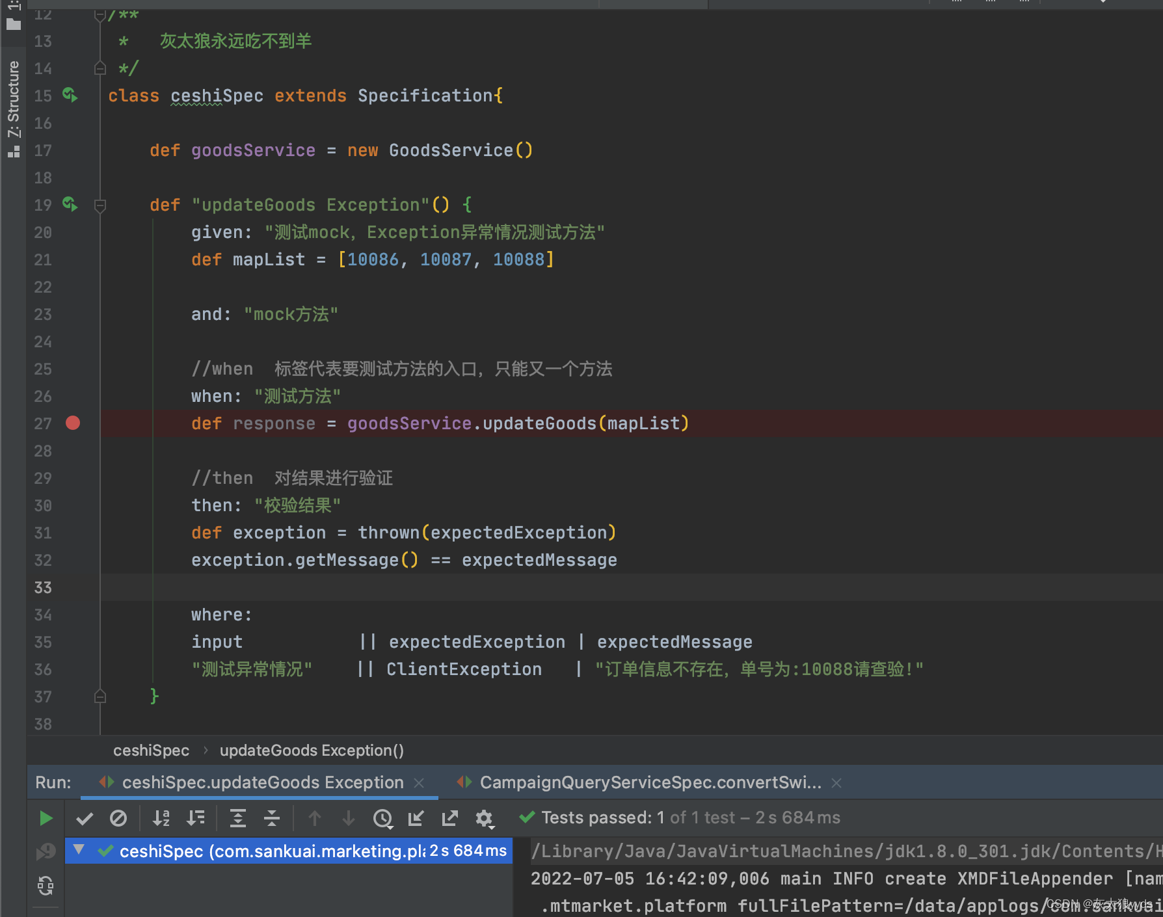Collapse the ceshiSpec test tree node
The height and width of the screenshot is (917, 1163).
pos(79,849)
